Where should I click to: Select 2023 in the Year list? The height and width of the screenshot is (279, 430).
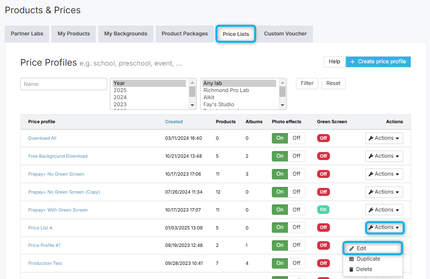tap(149, 104)
